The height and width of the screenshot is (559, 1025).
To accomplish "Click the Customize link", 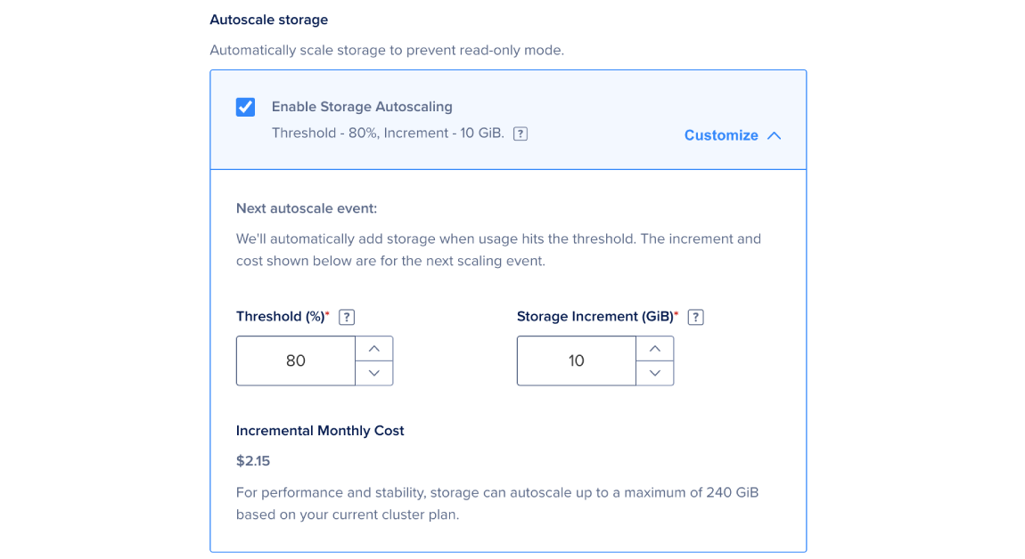I will tap(721, 135).
